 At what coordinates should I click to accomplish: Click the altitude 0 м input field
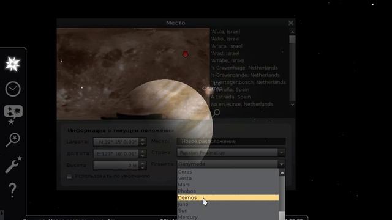click(116, 165)
